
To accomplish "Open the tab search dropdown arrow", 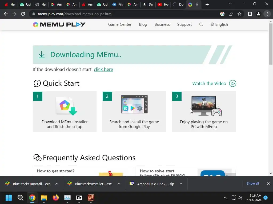I will pyautogui.click(x=230, y=4).
